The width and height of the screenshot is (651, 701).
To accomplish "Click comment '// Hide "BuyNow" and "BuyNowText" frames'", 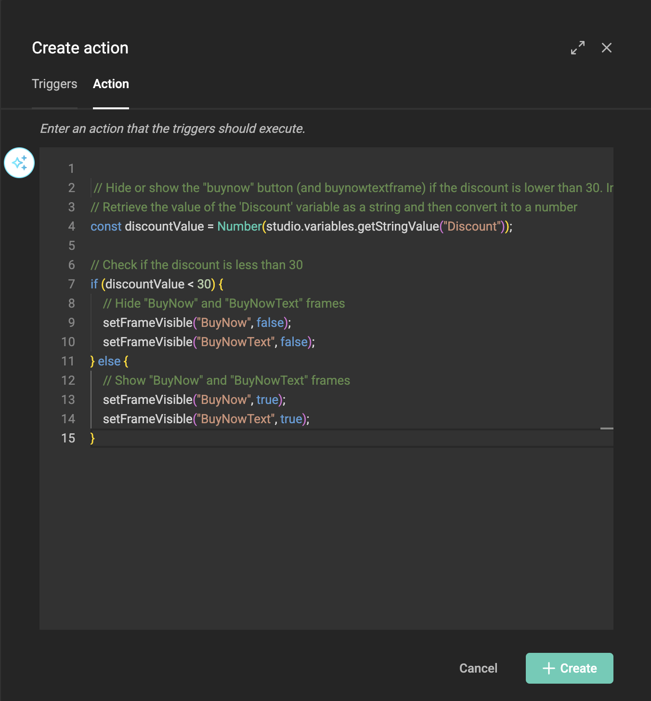I will click(224, 303).
